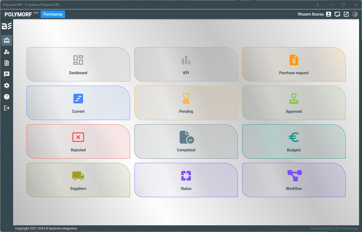Viewport: 362px width, 232px height.
Task: Go to the Pending requests tile
Action: tap(186, 103)
